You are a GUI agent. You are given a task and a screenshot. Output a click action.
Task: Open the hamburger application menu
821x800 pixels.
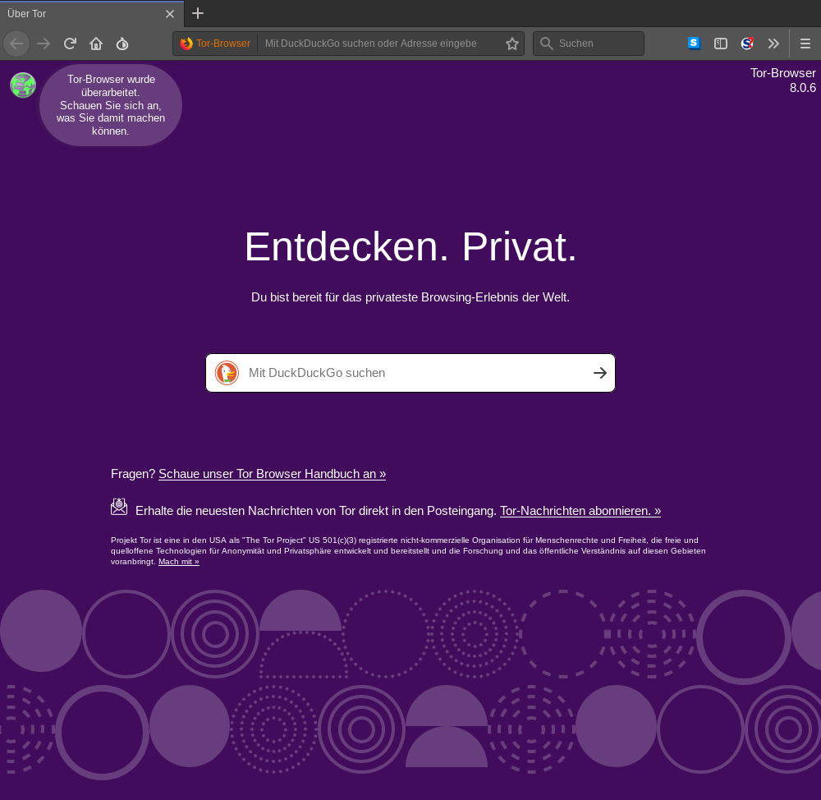pos(805,44)
